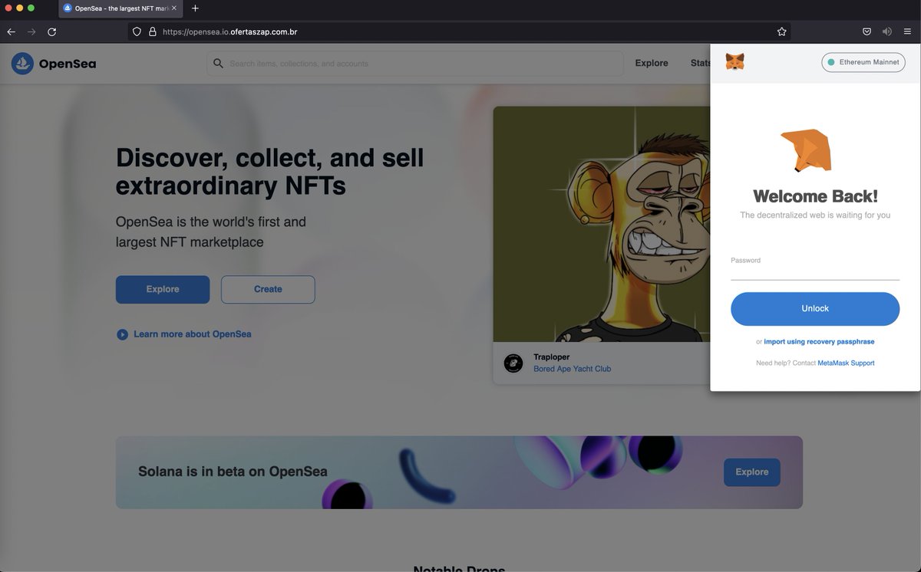Click the browser back arrow

[11, 31]
